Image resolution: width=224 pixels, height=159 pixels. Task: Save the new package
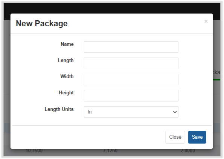point(197,137)
